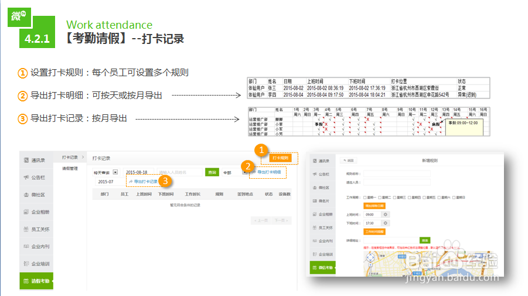This screenshot has height=296, width=528.
Task: Go to previous page with 上一页
Action: pyautogui.click(x=261, y=220)
